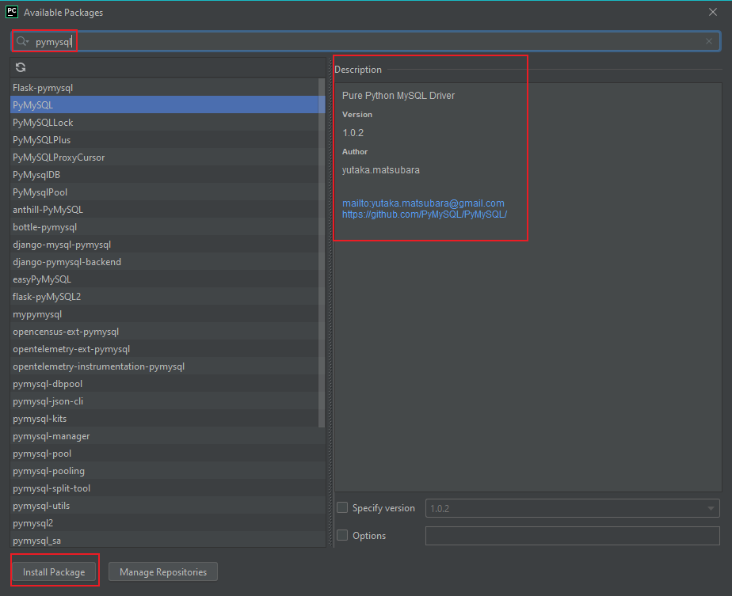The width and height of the screenshot is (732, 596).
Task: Select the pymysql2 package
Action: pos(32,522)
